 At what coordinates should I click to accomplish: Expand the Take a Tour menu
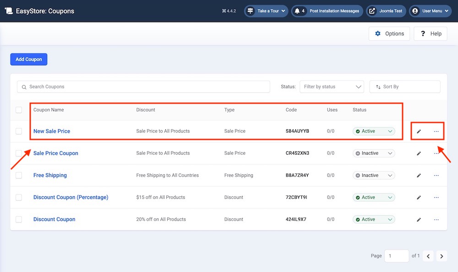pos(265,11)
